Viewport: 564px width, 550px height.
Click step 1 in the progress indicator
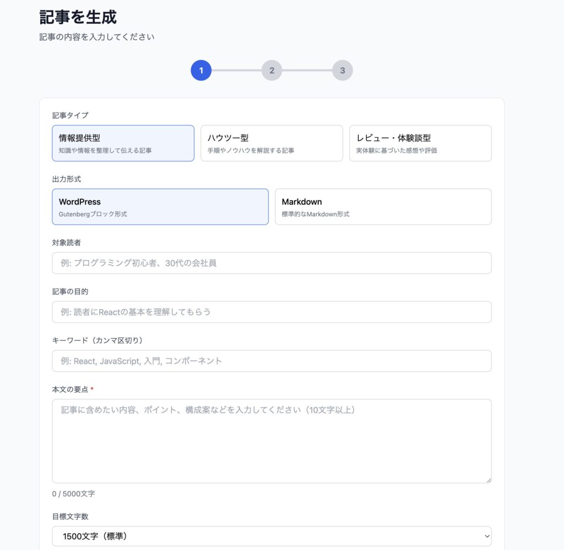pos(201,70)
